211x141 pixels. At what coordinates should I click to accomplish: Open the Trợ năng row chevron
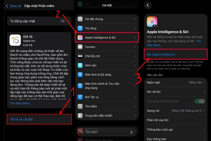(x=135, y=28)
